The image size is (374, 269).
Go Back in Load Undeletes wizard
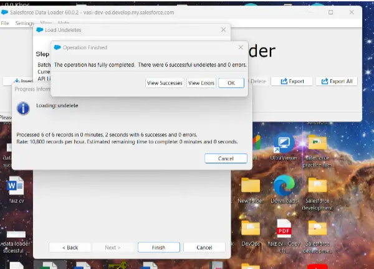(70, 247)
